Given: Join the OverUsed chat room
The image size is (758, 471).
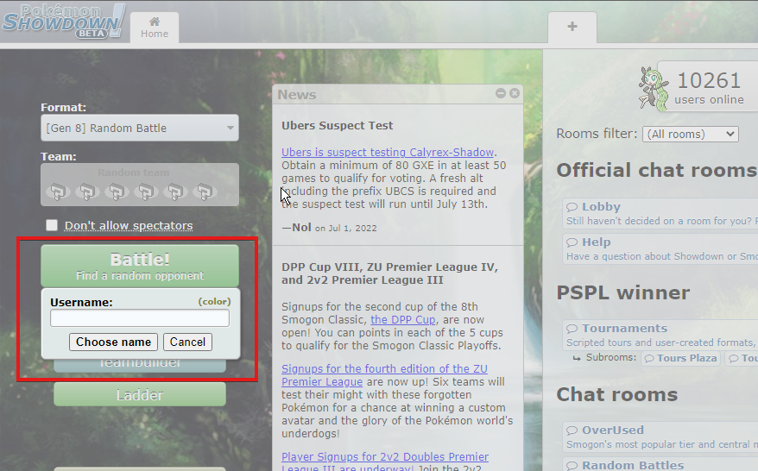Looking at the screenshot, I should tap(660, 436).
